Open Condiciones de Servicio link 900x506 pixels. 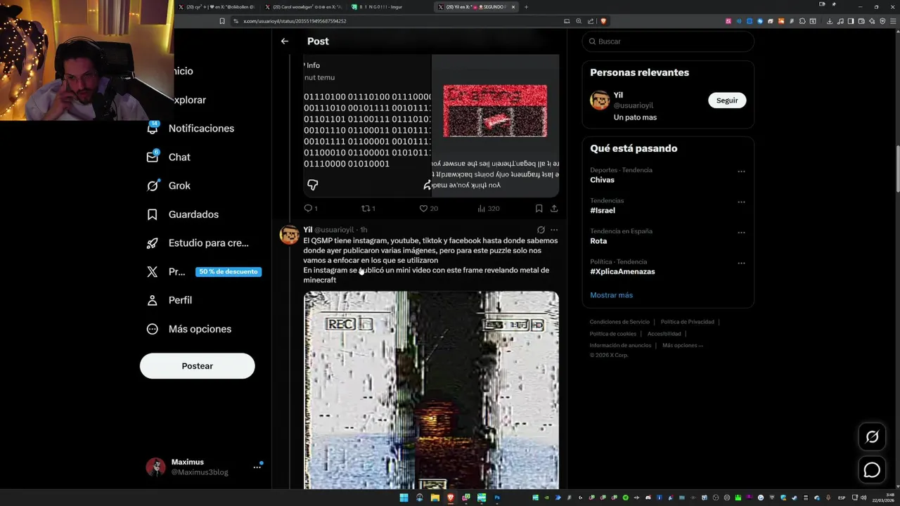click(619, 322)
